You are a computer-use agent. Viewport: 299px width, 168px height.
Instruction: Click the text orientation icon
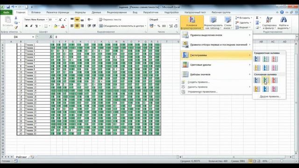89,20
